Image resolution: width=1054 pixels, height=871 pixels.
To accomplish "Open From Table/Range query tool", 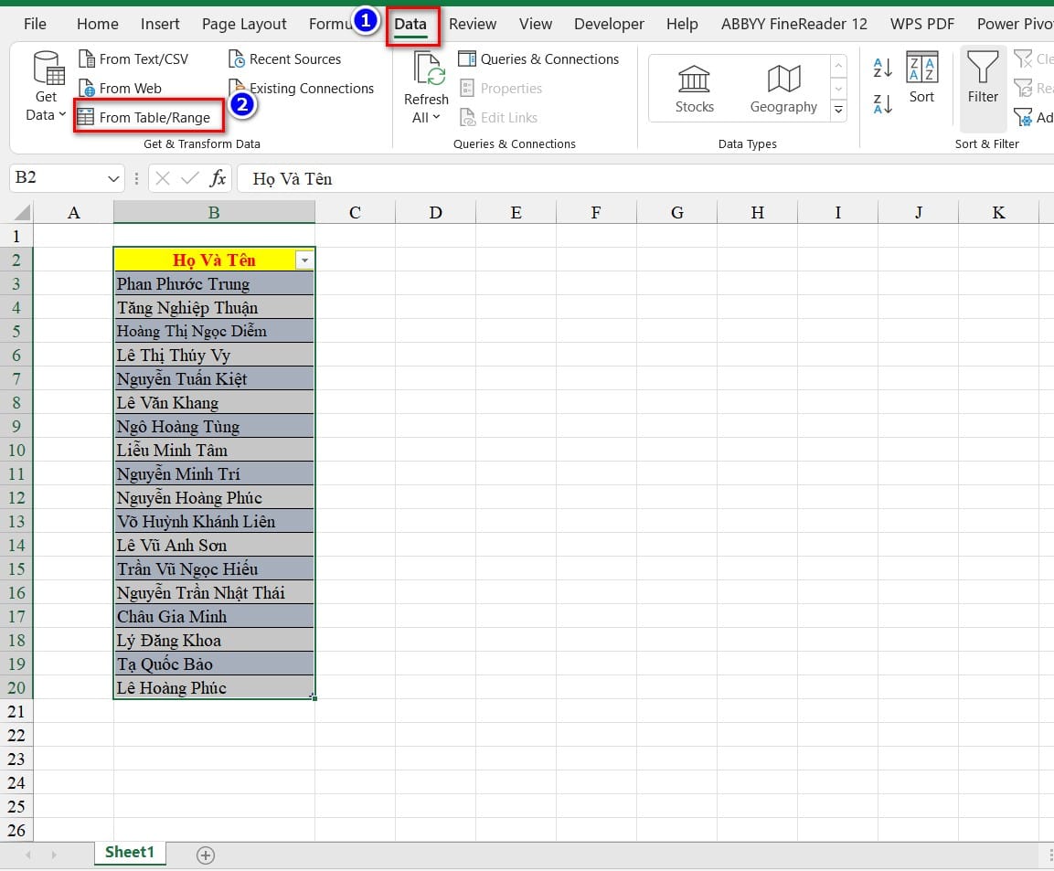I will pyautogui.click(x=144, y=118).
